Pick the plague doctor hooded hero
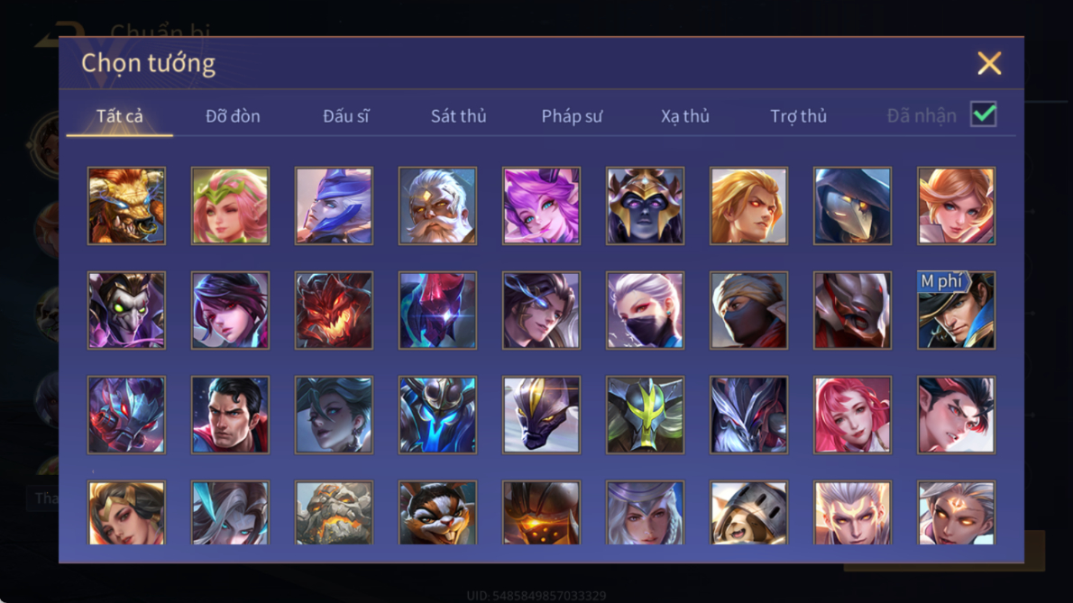The image size is (1073, 603). tap(852, 206)
